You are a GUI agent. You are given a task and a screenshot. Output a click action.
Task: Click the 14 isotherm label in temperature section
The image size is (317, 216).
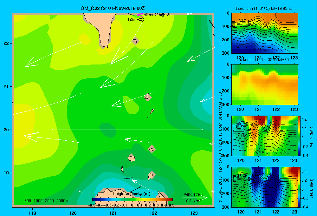262,50
